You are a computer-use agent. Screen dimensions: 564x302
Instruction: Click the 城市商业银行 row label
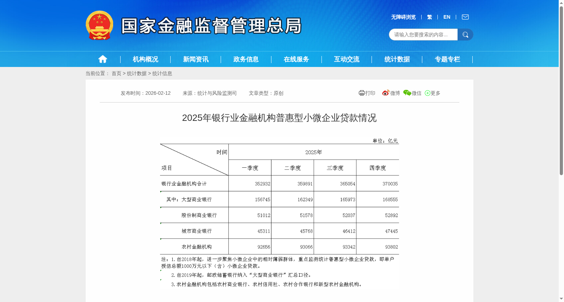point(197,231)
